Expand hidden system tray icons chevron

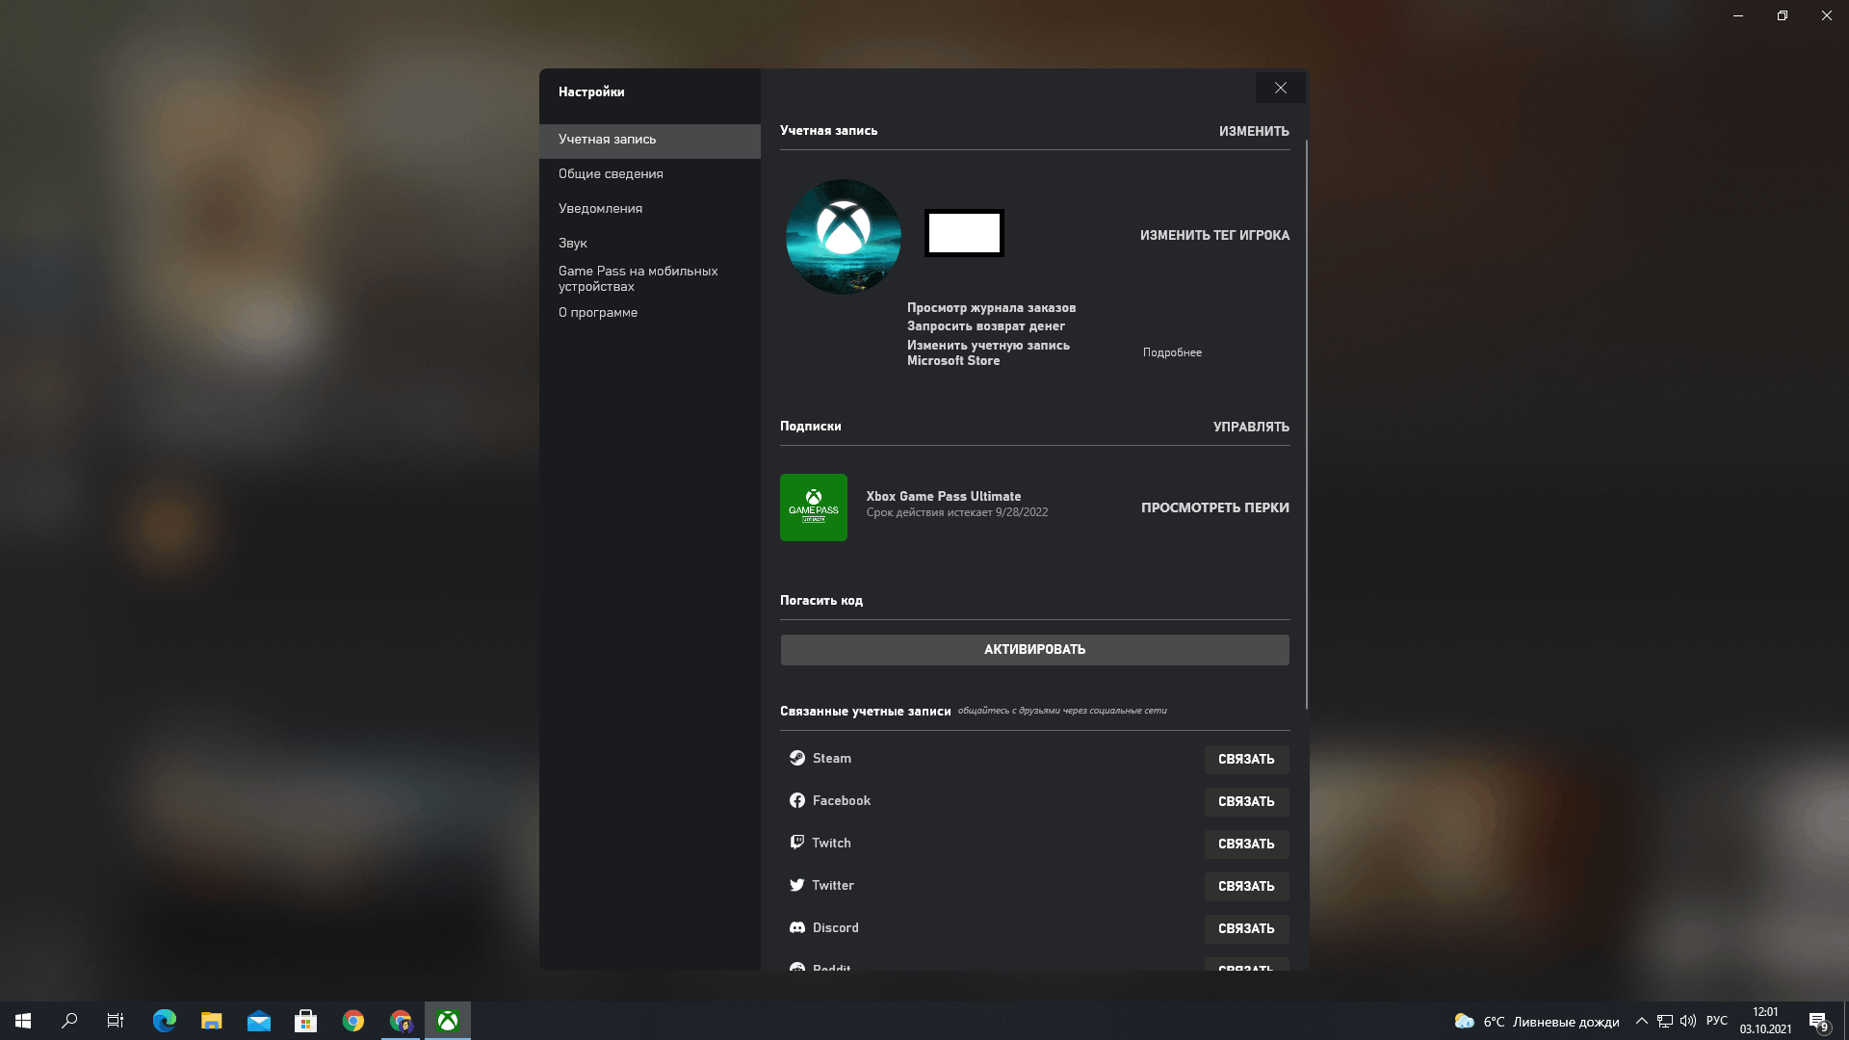(1641, 1021)
